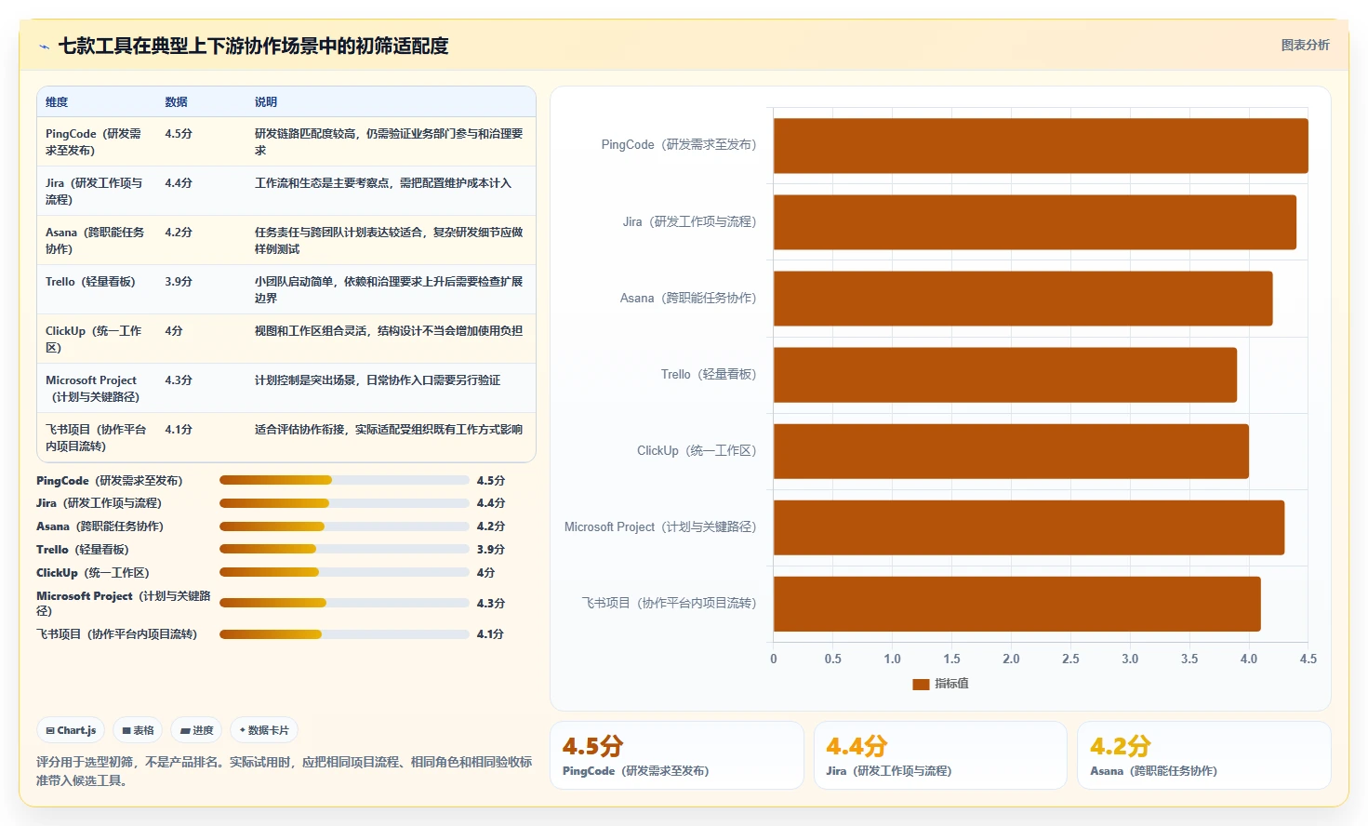The width and height of the screenshot is (1368, 826).
Task: Click chart axis label PingCode（研发需求至发布）
Action: point(679,145)
